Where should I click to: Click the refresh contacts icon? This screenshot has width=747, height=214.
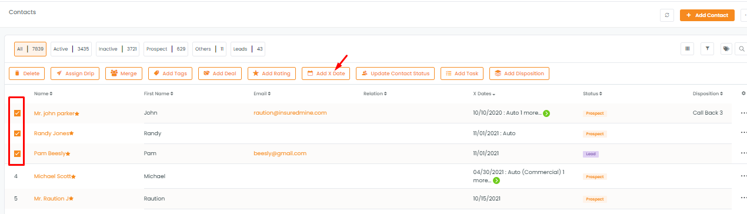pyautogui.click(x=666, y=15)
